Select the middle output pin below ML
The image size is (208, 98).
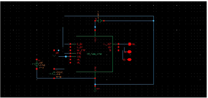(129, 52)
